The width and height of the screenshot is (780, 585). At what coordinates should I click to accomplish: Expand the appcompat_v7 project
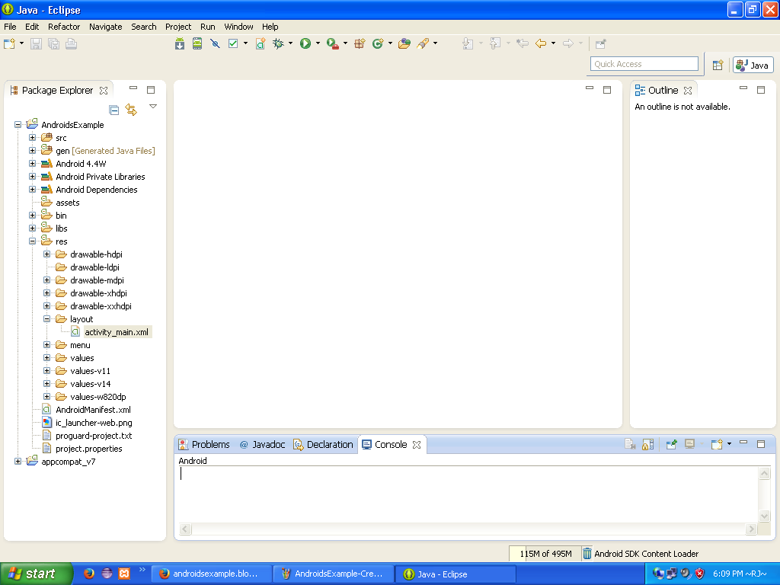18,461
